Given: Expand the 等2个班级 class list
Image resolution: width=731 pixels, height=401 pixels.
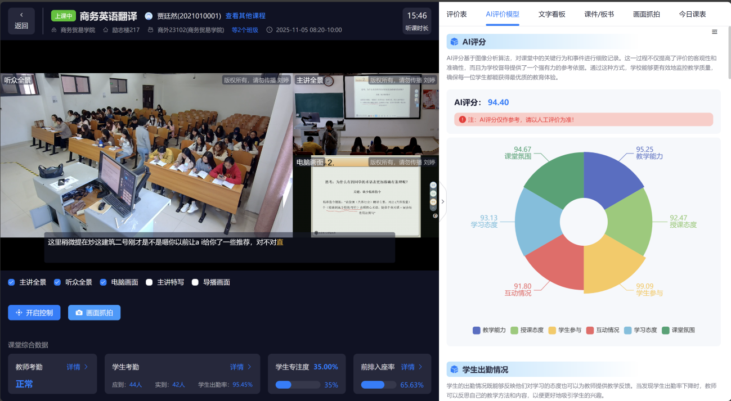Looking at the screenshot, I should (245, 30).
